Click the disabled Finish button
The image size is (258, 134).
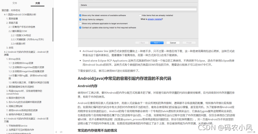coord(189,43)
